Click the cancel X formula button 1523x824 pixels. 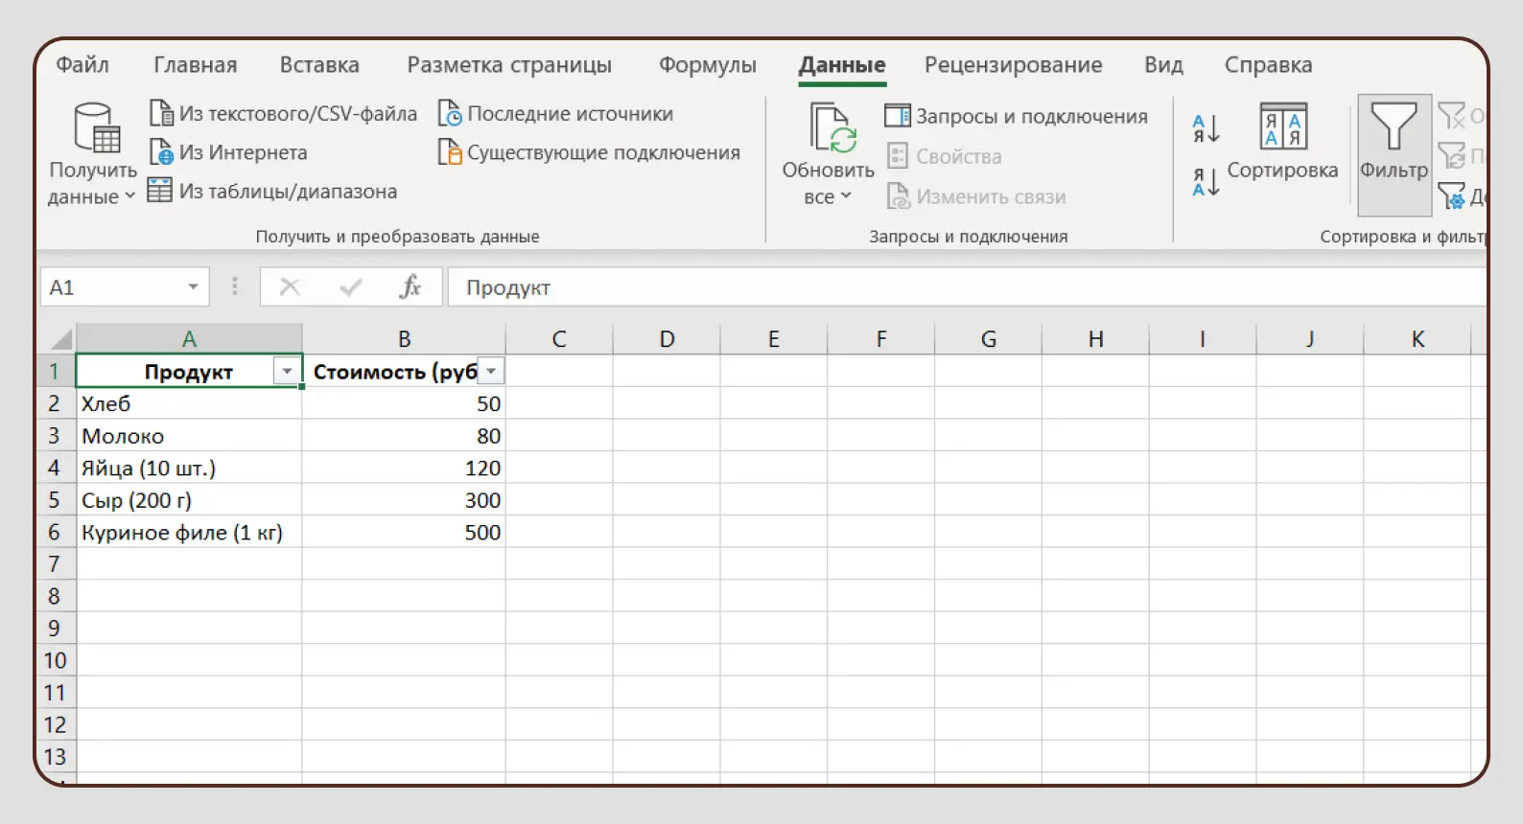click(x=290, y=286)
